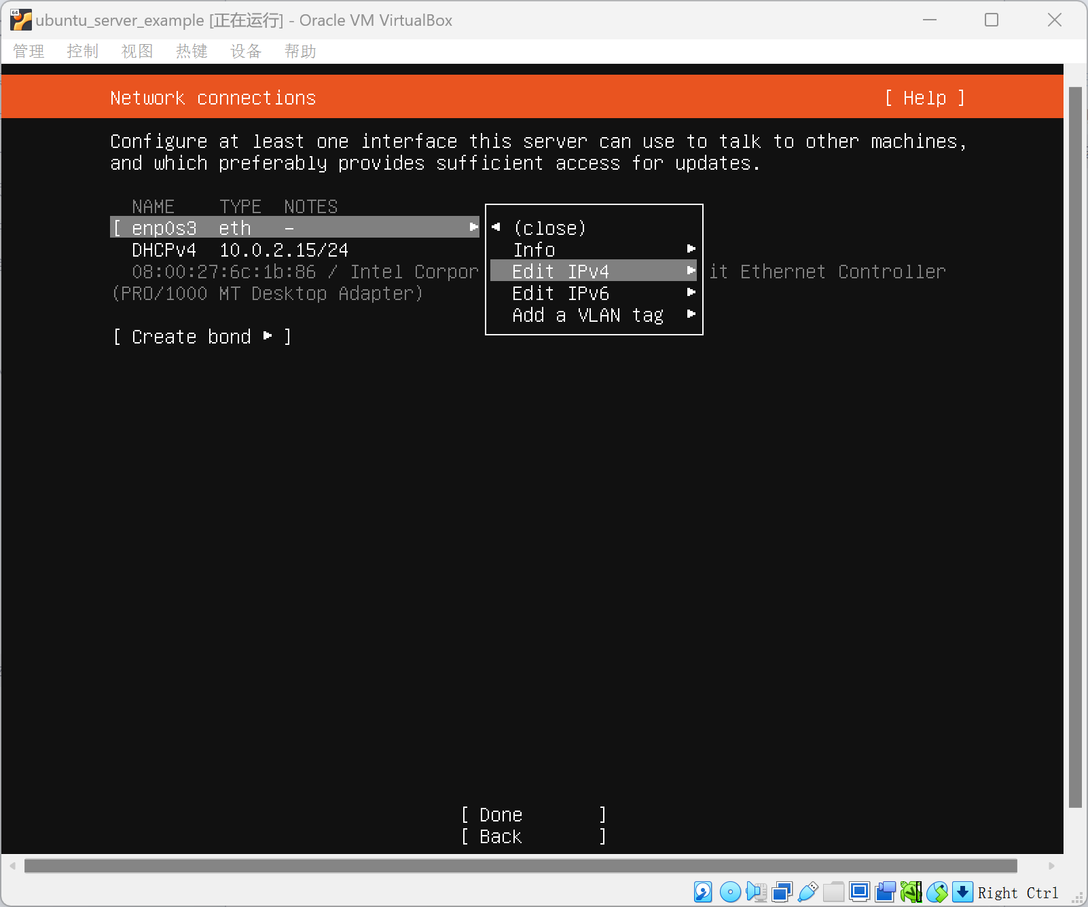Click the green turtle CPU execution icon
This screenshot has width=1088, height=907.
(x=911, y=891)
